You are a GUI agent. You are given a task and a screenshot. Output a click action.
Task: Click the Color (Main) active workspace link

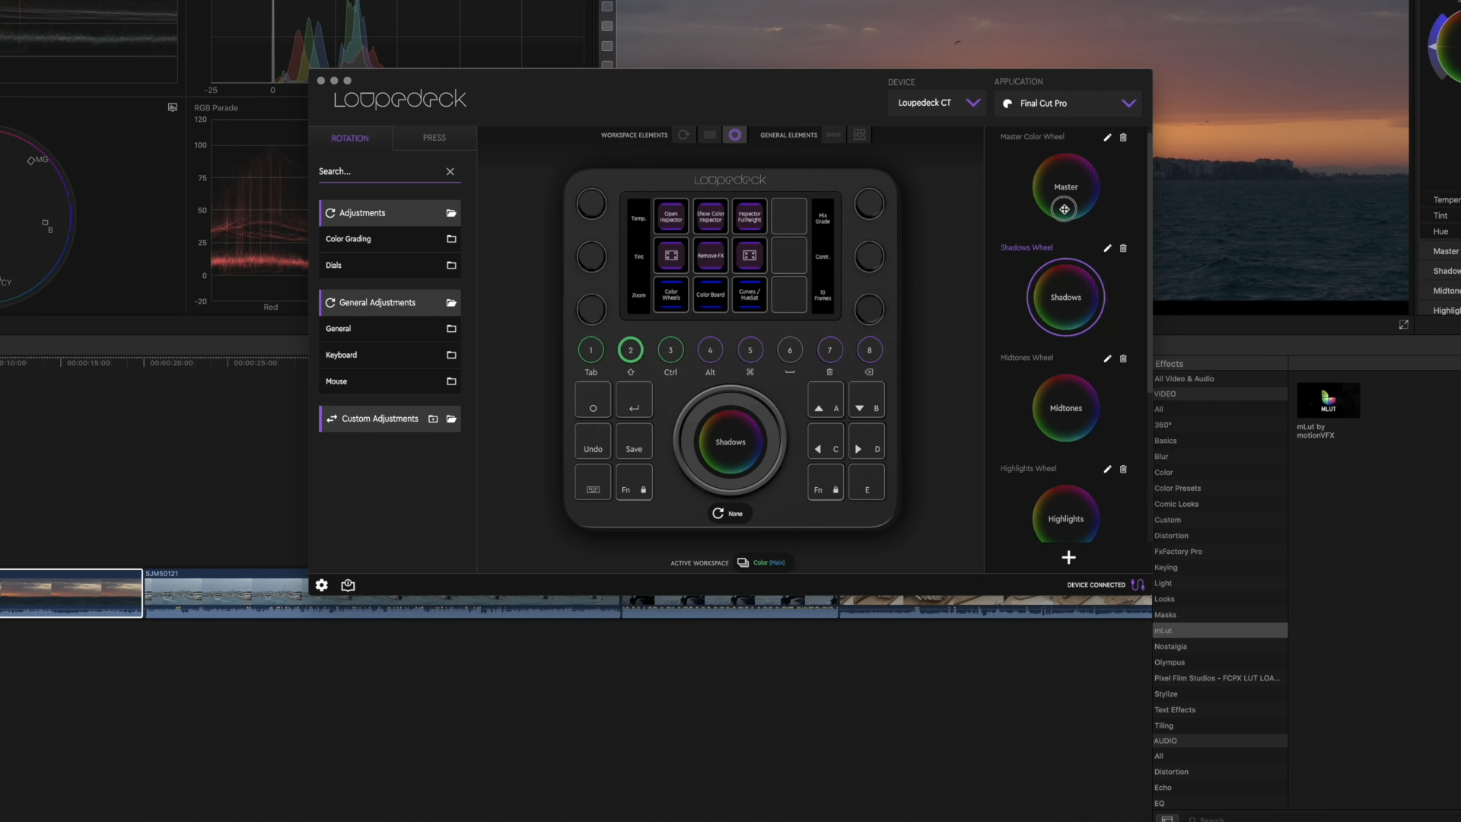pos(769,563)
